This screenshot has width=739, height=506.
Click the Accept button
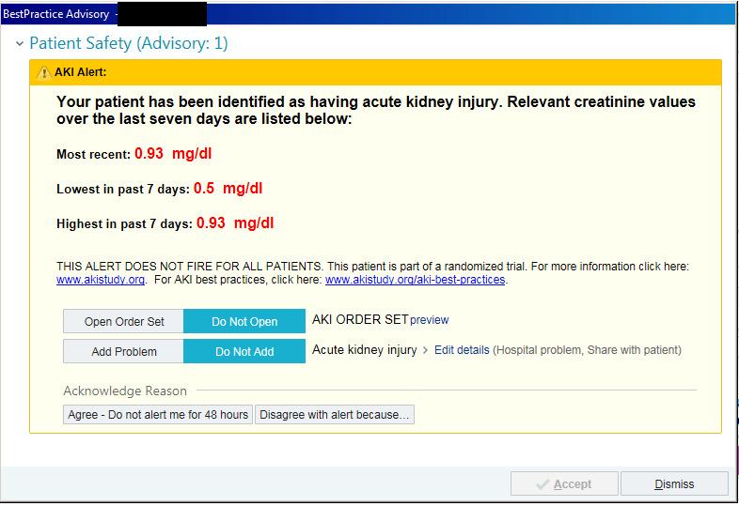pos(564,484)
